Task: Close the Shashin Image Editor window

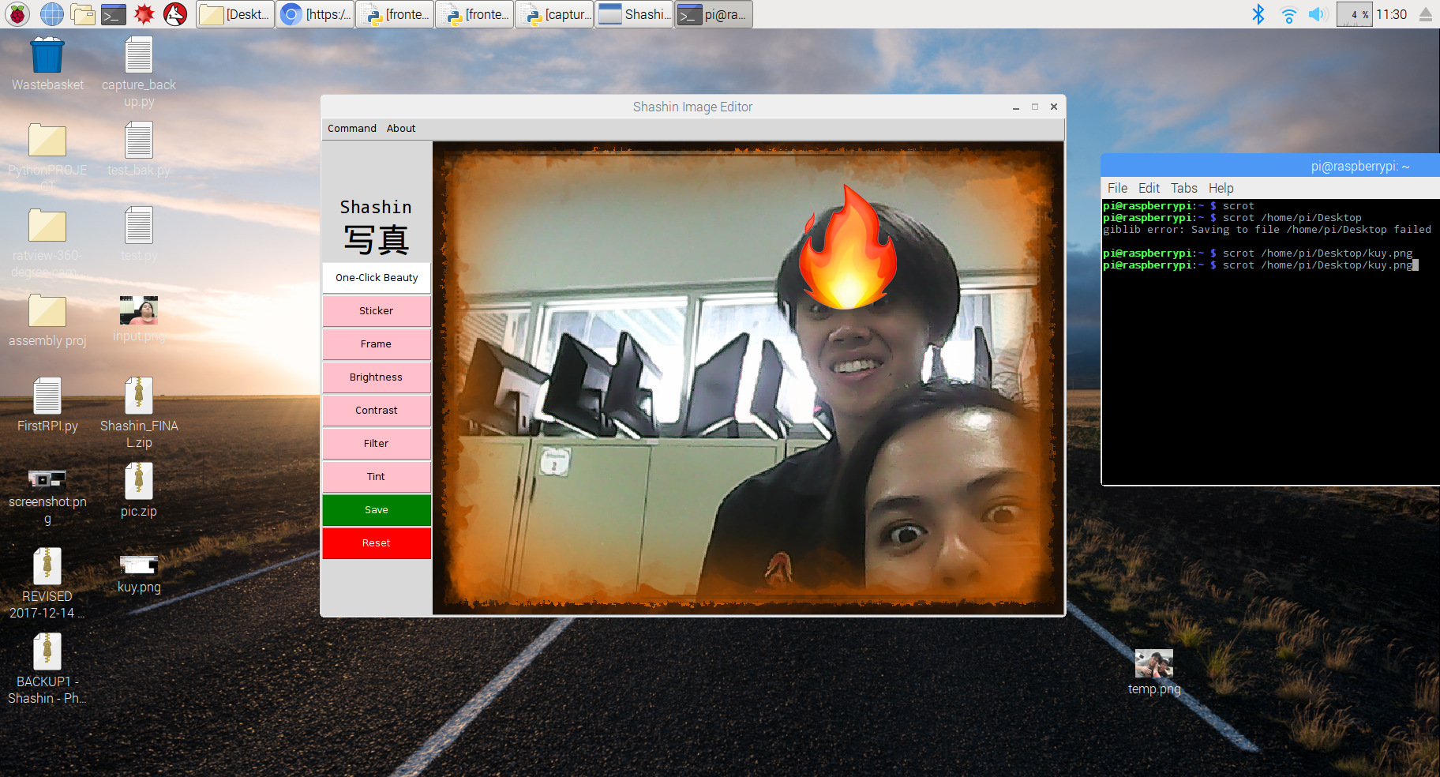Action: [x=1054, y=107]
